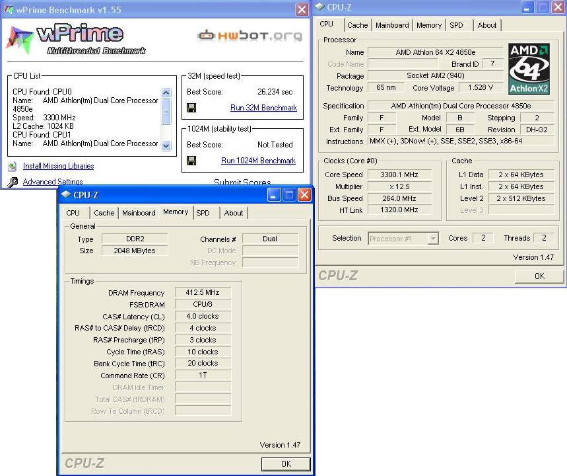Image resolution: width=567 pixels, height=476 pixels.
Task: Select About tab in front CPU-Z window
Action: [233, 213]
